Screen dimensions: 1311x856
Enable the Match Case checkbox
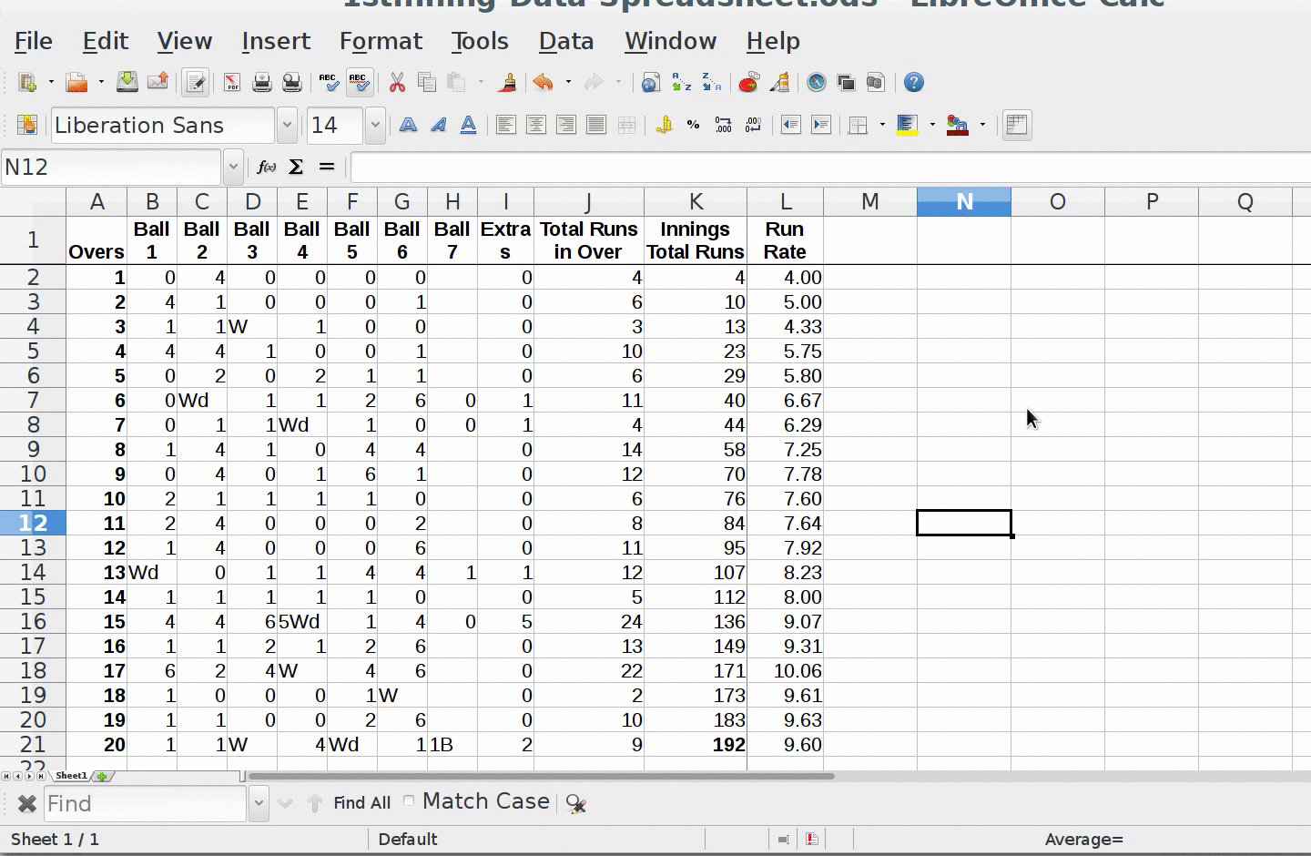[409, 801]
